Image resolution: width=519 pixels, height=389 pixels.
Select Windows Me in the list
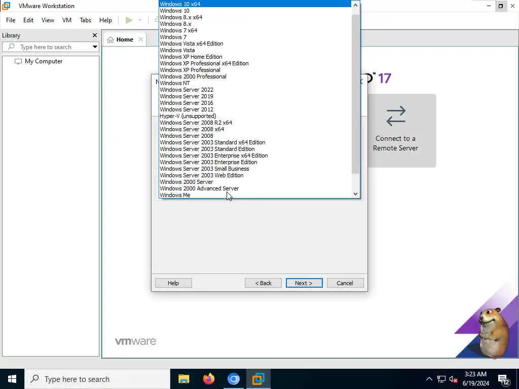point(255,195)
